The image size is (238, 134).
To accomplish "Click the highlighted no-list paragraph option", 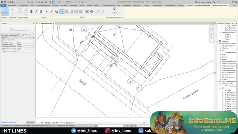I will [x=62, y=12].
